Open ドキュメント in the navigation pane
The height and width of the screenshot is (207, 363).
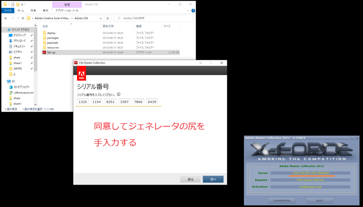(19, 46)
